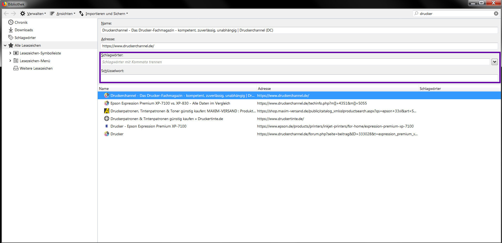The width and height of the screenshot is (502, 243).
Task: Collapse the Alle Lesezeichen tree
Action: [5, 46]
